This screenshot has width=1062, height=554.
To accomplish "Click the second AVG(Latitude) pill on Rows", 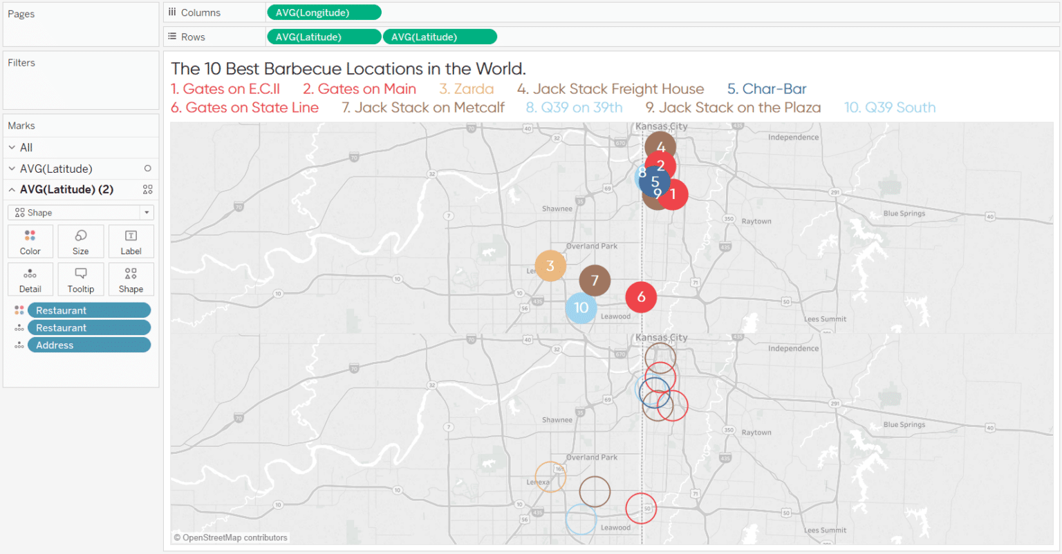I will point(440,36).
